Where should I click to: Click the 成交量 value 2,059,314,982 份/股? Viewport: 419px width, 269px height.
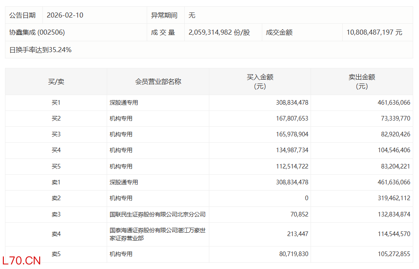pyautogui.click(x=219, y=32)
